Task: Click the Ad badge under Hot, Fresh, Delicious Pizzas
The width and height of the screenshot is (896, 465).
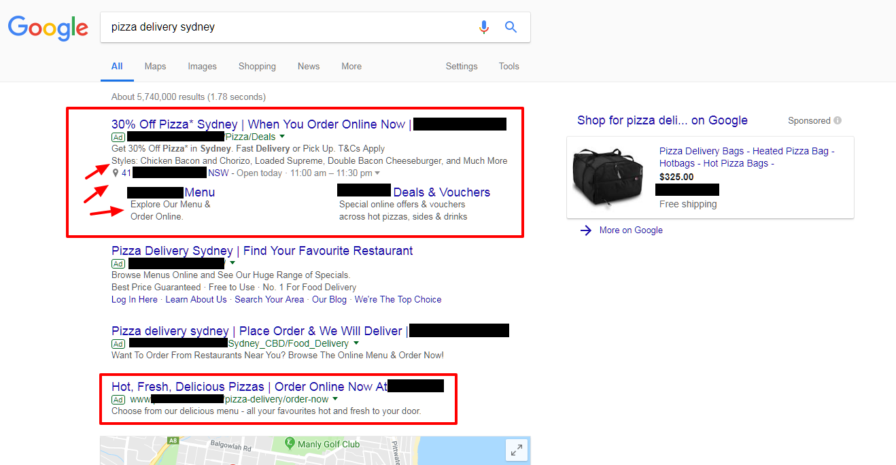Action: [x=118, y=399]
